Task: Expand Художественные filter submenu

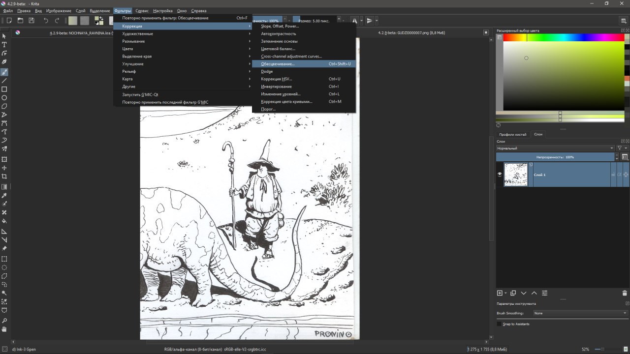Action: [x=183, y=33]
